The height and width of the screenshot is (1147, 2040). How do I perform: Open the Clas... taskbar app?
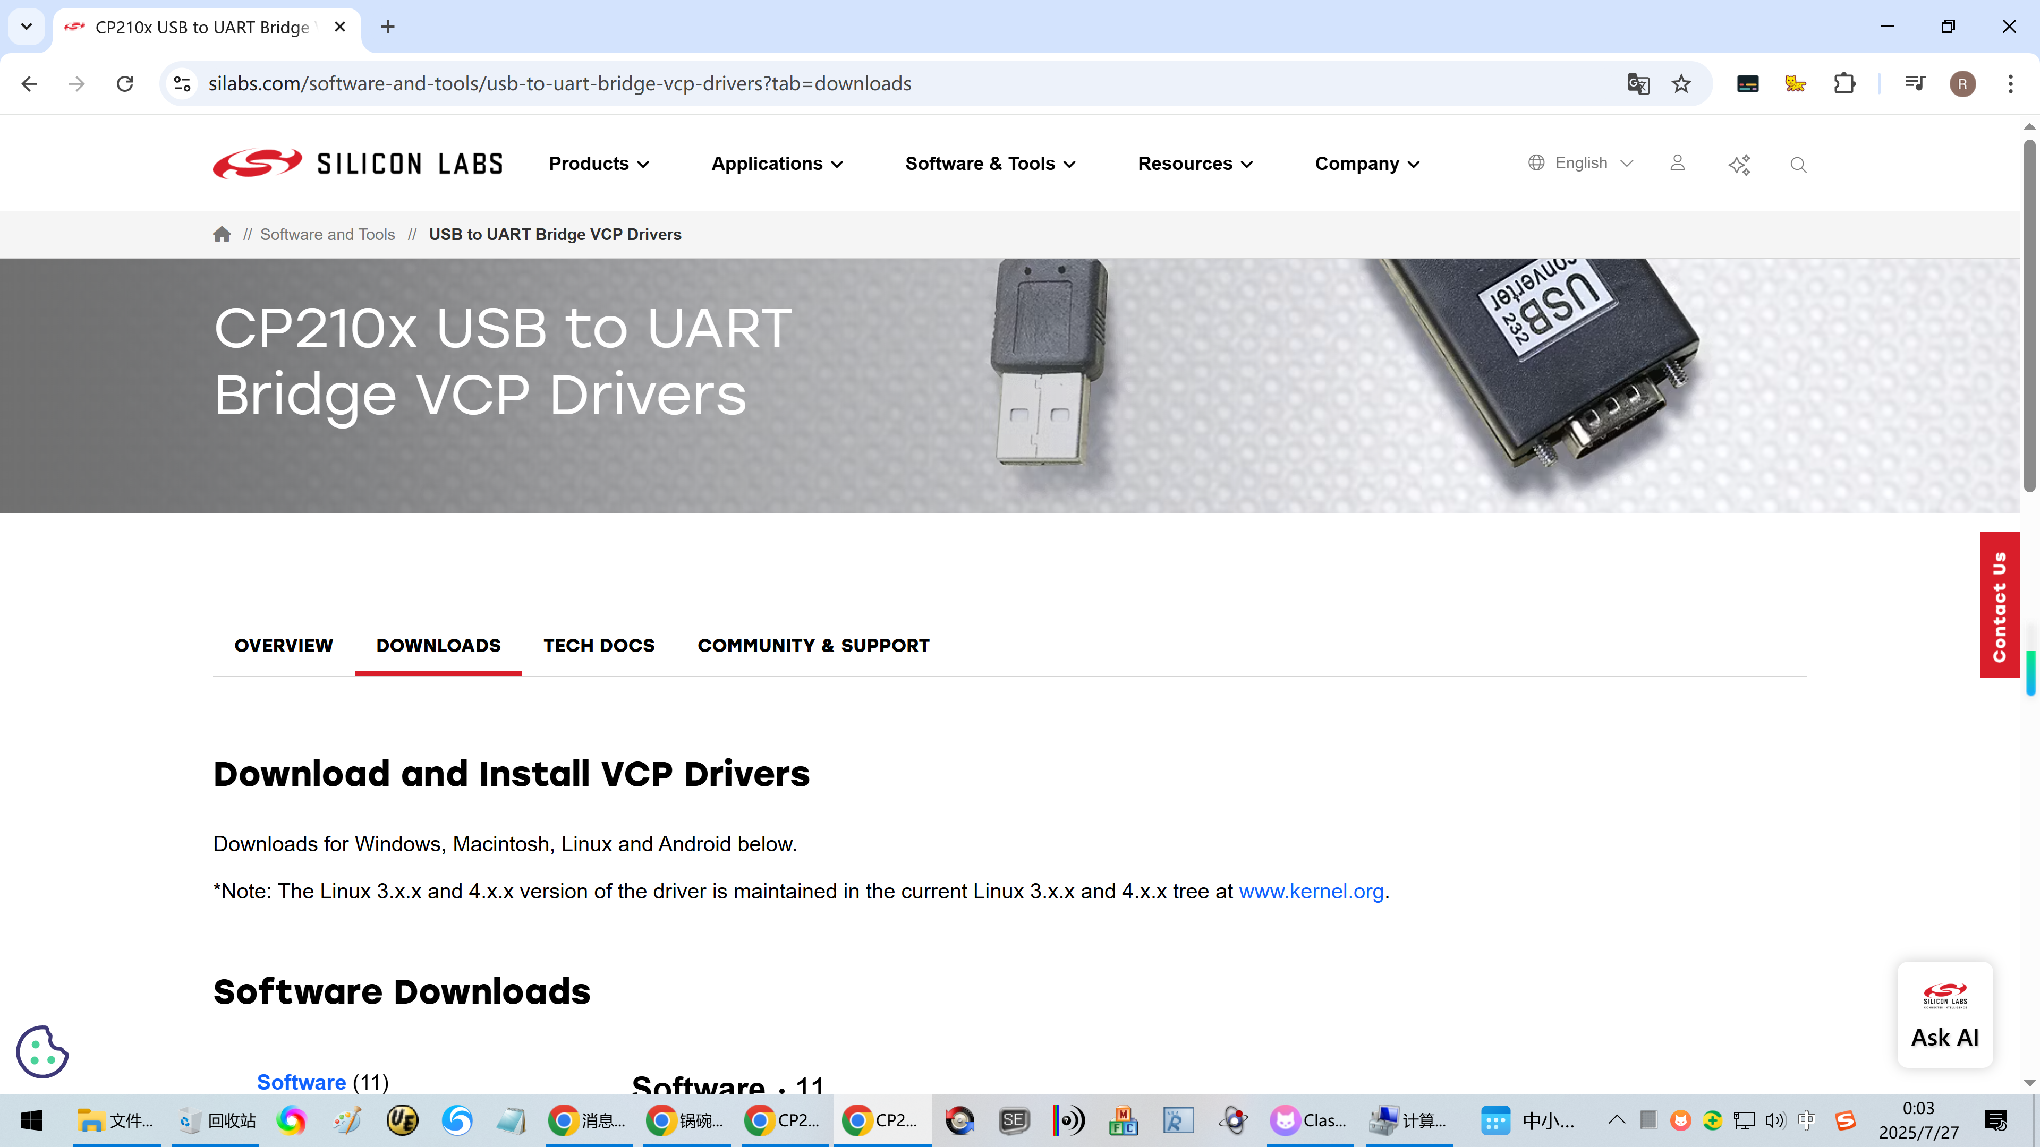pyautogui.click(x=1310, y=1120)
